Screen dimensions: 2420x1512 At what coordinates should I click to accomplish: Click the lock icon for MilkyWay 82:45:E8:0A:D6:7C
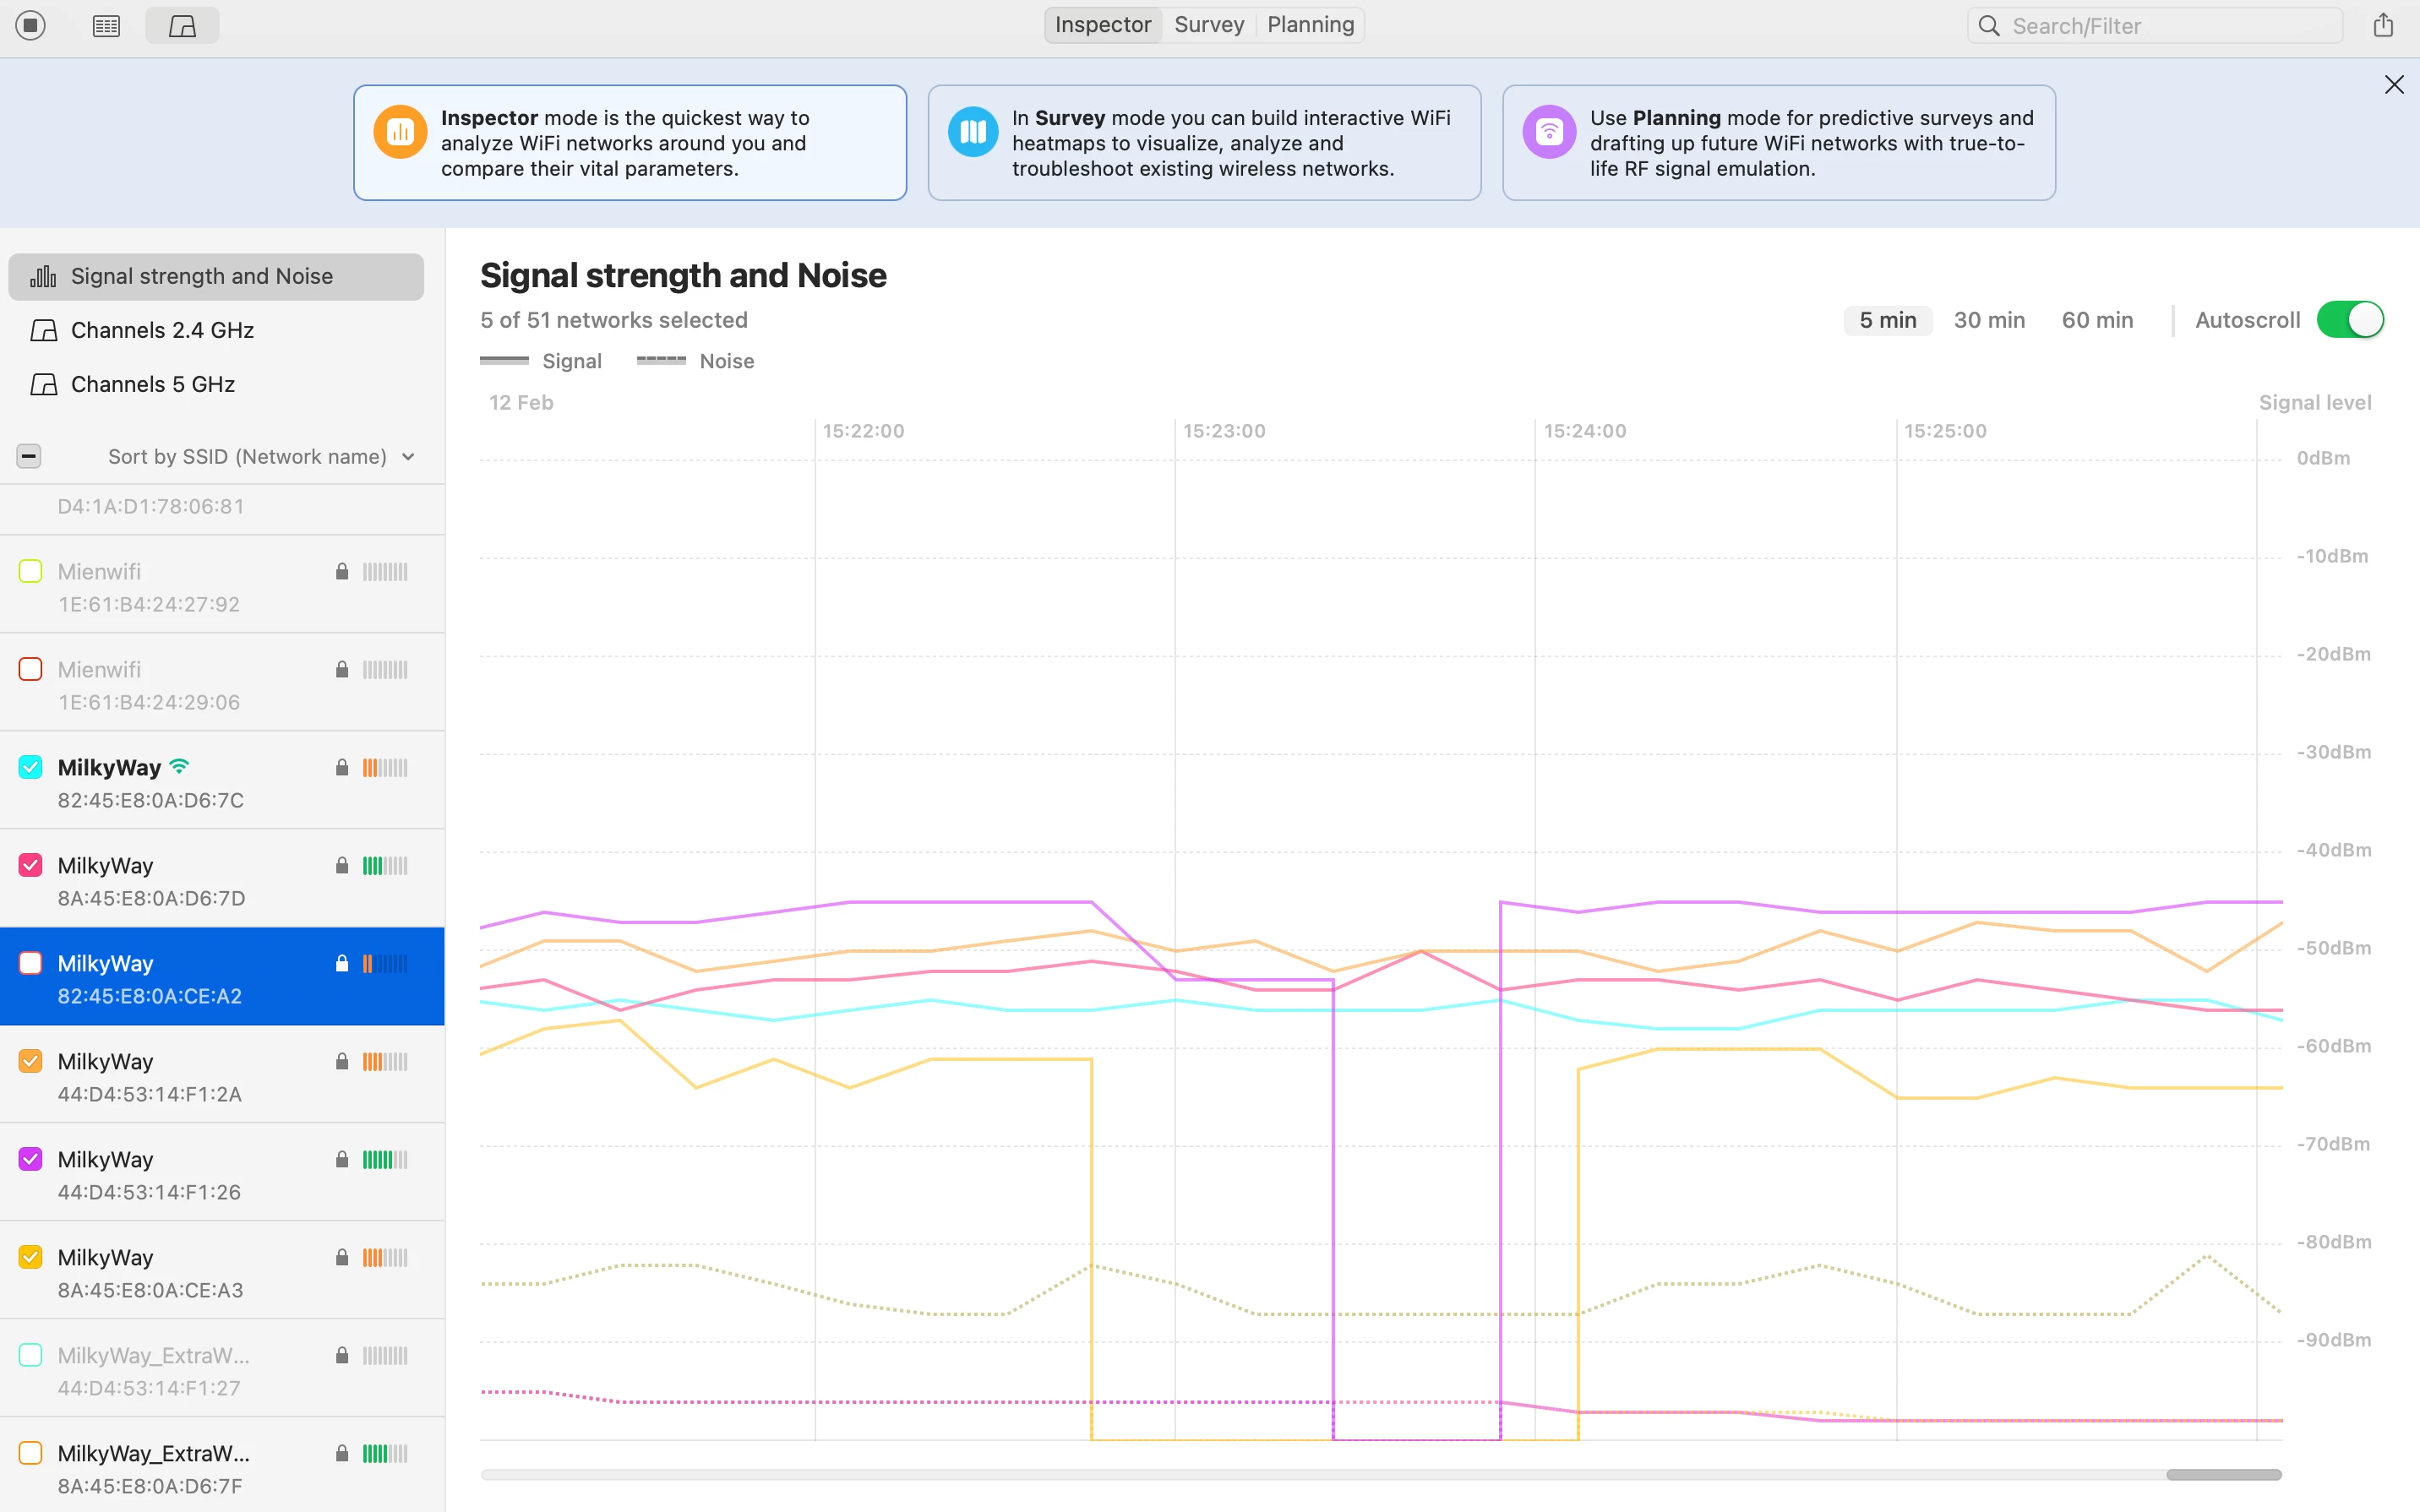tap(342, 767)
